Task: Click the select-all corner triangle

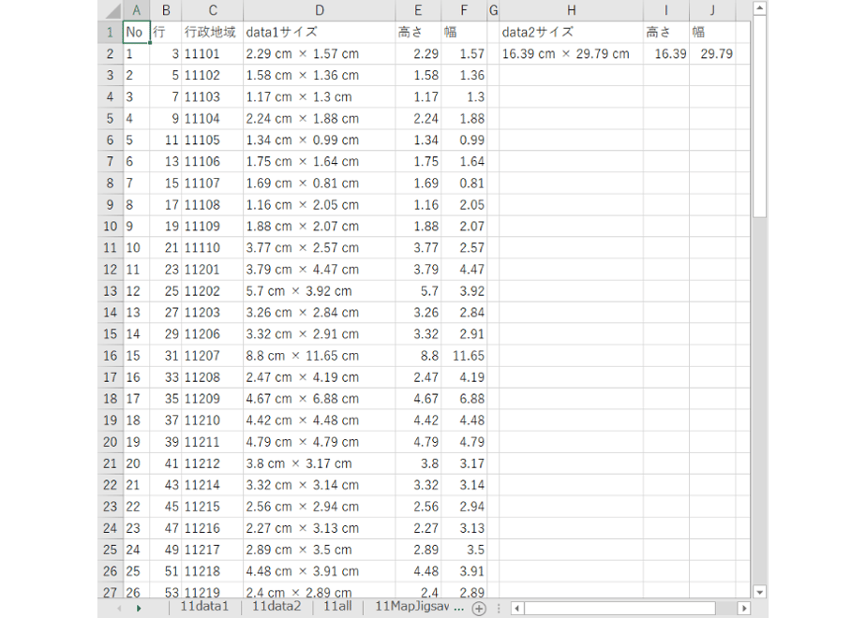Action: click(113, 10)
